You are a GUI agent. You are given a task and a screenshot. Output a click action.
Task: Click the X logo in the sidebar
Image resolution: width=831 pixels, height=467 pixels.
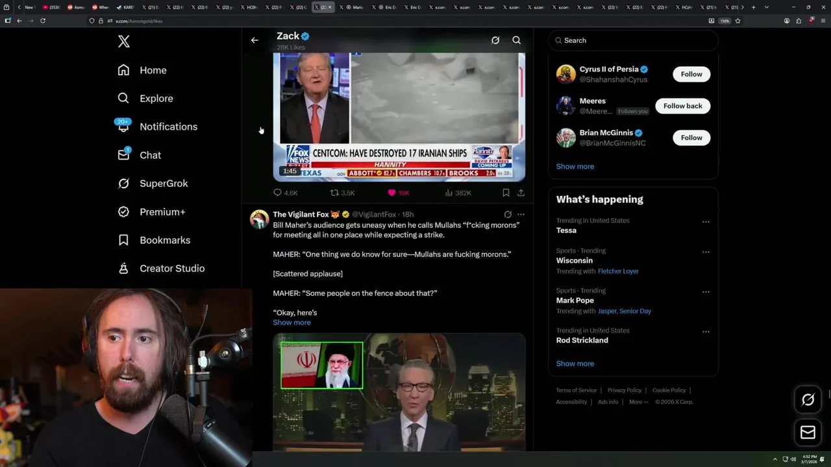tap(124, 42)
